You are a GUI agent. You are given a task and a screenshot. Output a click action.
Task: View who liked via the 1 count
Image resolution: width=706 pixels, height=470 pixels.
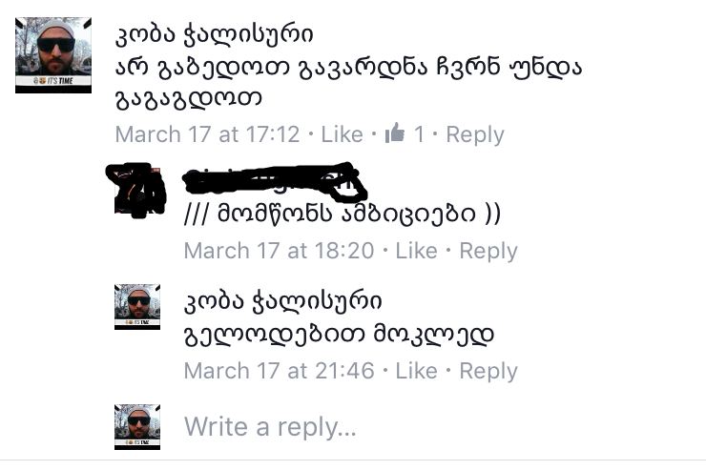click(419, 134)
